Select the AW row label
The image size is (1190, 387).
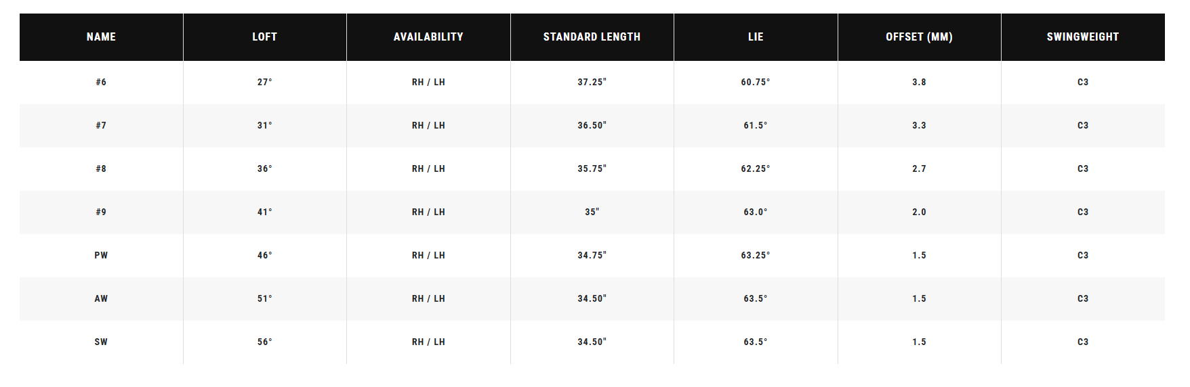click(101, 299)
